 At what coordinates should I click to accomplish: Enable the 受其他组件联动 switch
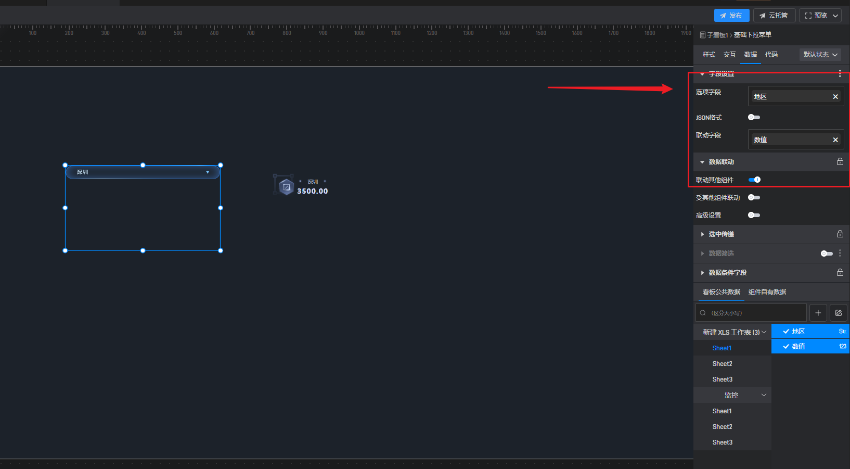point(754,197)
